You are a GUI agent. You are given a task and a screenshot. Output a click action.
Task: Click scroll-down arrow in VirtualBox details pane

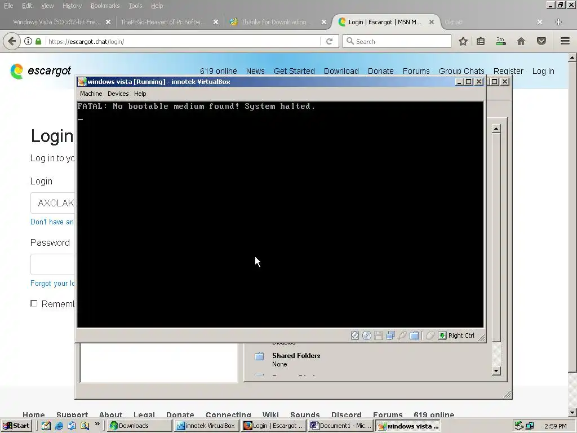point(496,371)
